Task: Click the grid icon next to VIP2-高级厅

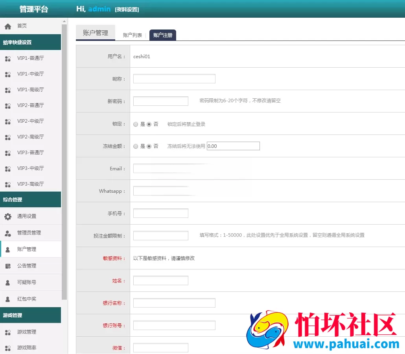Action: [x=8, y=137]
